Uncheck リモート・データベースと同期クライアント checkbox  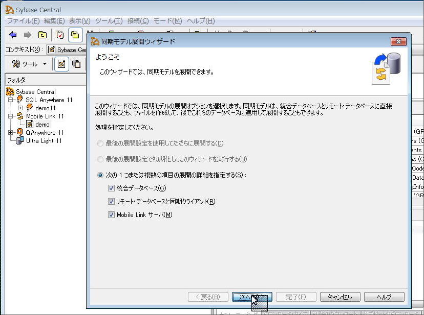pyautogui.click(x=111, y=202)
